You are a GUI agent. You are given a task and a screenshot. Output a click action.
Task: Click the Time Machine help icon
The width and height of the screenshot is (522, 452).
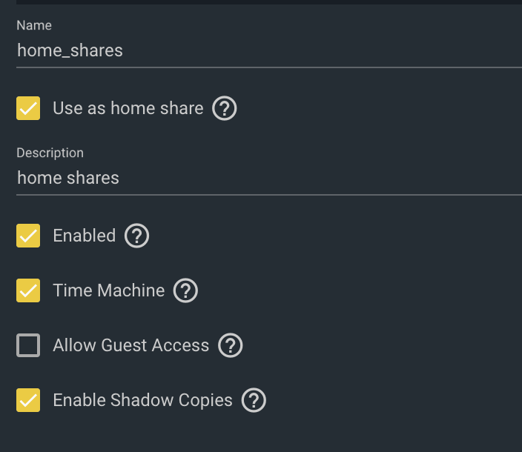click(185, 290)
